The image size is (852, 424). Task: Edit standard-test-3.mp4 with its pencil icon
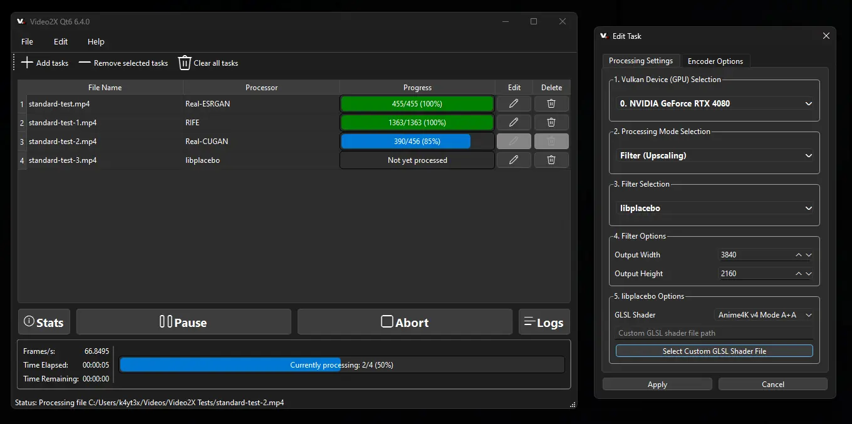(x=513, y=160)
